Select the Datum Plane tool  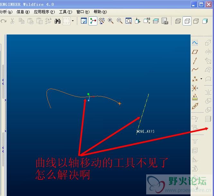[x=195, y=52]
